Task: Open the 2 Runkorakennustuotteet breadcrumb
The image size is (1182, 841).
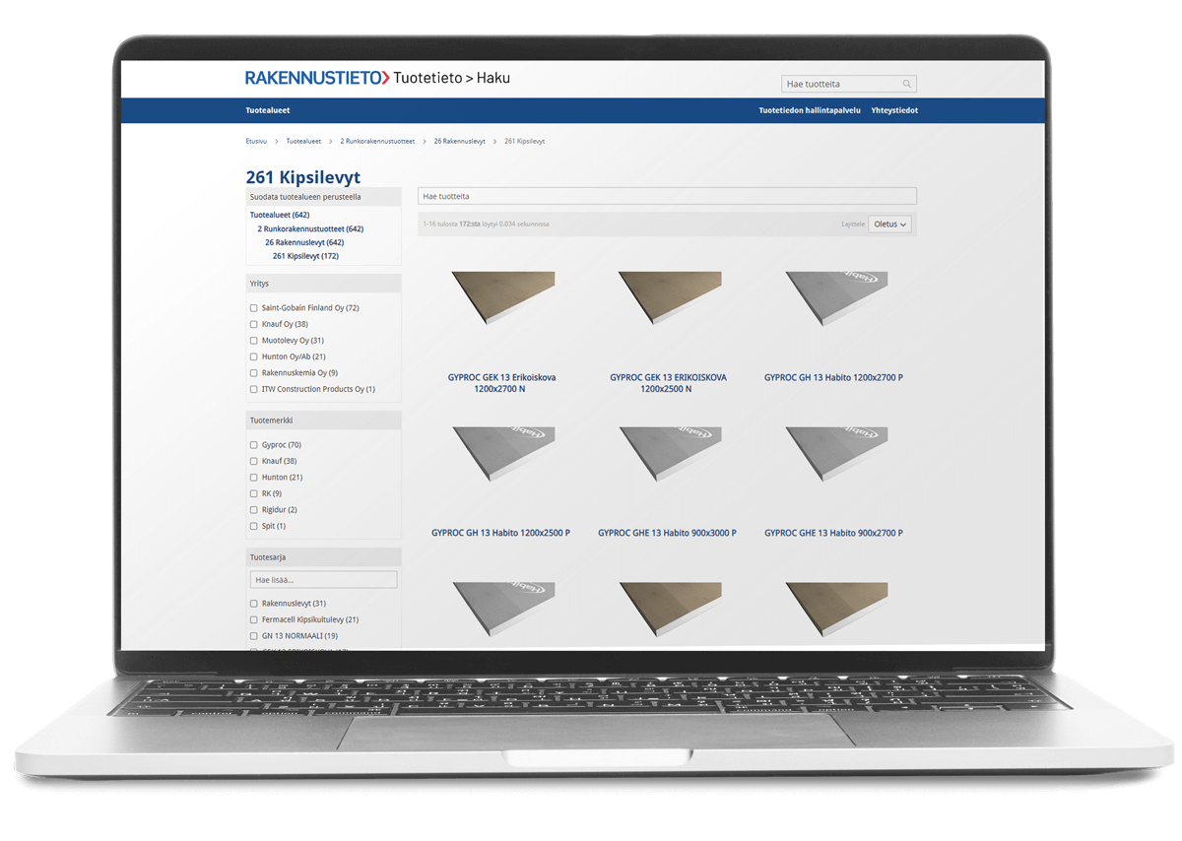Action: (x=377, y=141)
